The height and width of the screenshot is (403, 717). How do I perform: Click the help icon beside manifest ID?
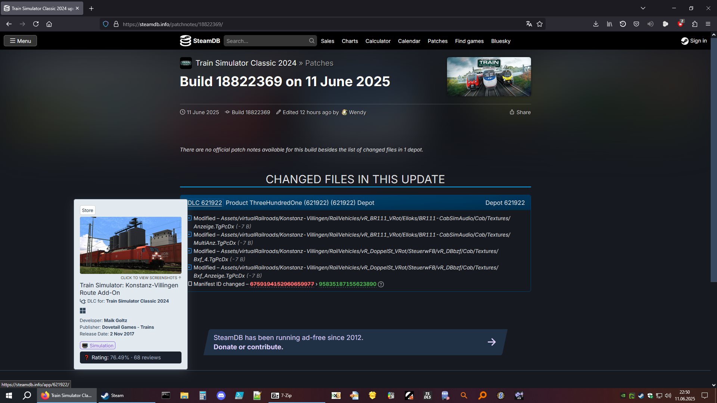click(x=381, y=284)
